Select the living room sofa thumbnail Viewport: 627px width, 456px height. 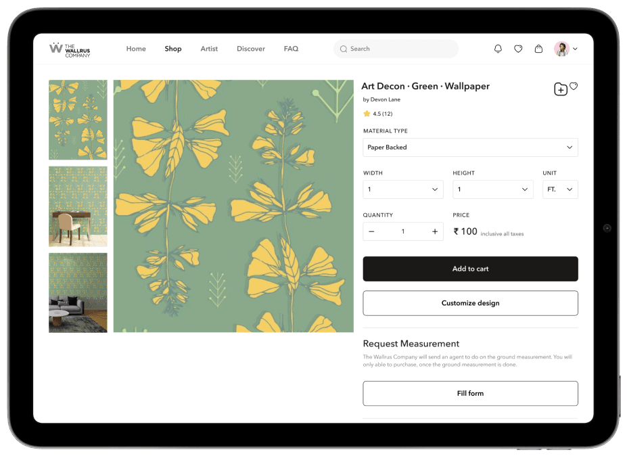point(78,293)
